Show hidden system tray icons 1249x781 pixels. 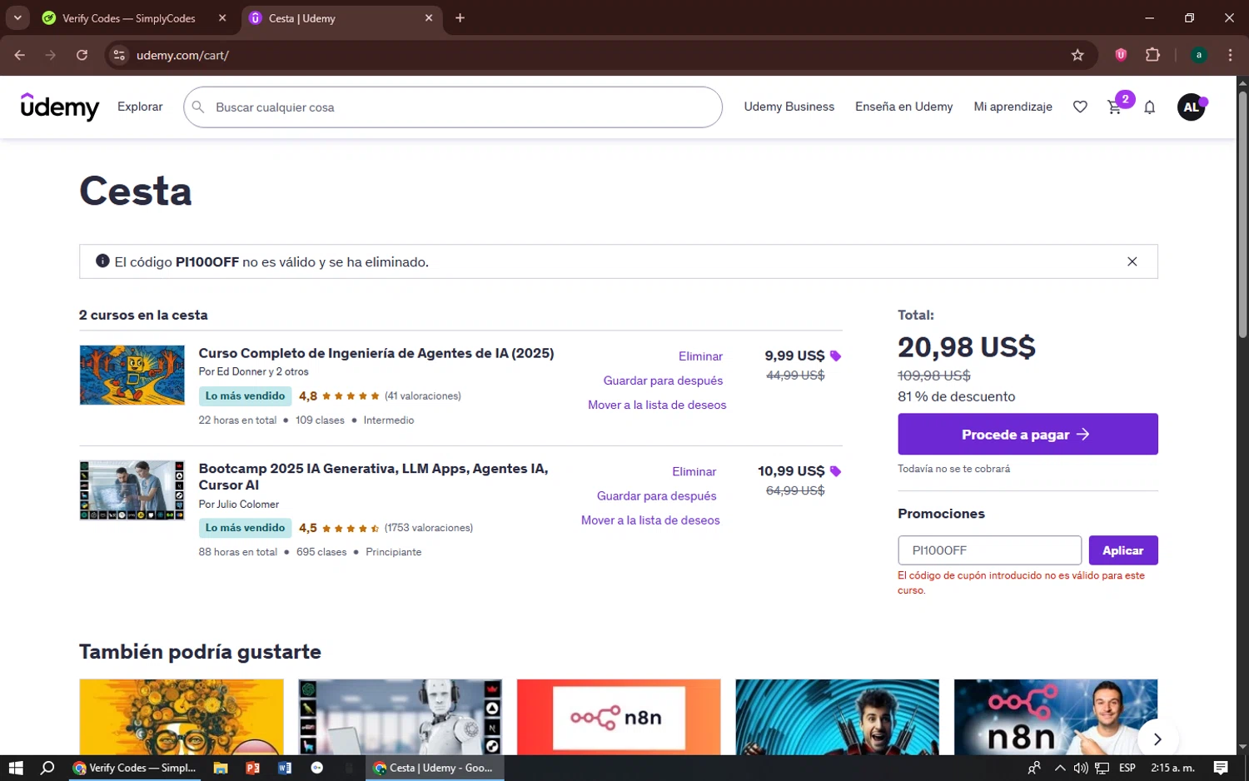point(1059,768)
